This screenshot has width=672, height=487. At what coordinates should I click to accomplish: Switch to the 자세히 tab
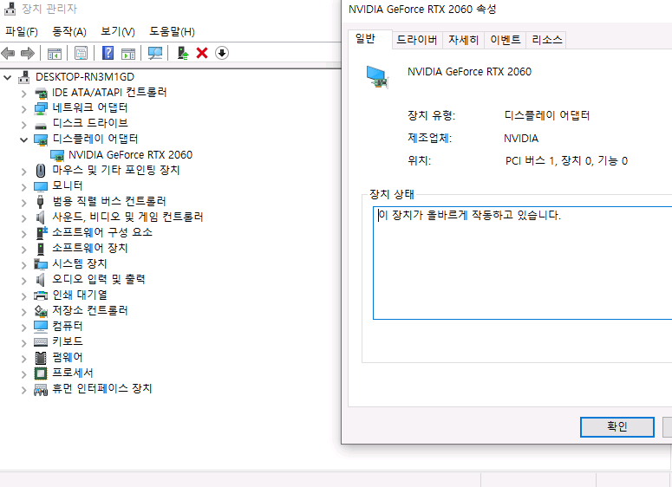(463, 40)
